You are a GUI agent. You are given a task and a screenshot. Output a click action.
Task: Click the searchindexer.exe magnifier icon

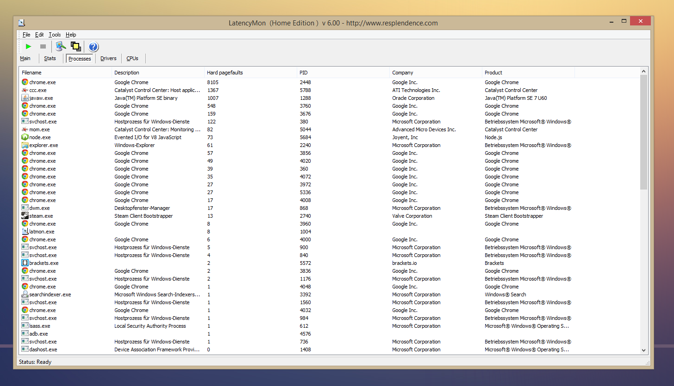tap(25, 294)
